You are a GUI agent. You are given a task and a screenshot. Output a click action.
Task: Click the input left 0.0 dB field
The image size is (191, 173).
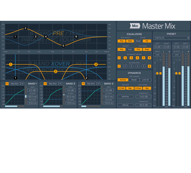point(157,47)
